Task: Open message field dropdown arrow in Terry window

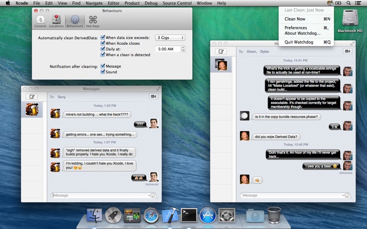Action: point(149,196)
